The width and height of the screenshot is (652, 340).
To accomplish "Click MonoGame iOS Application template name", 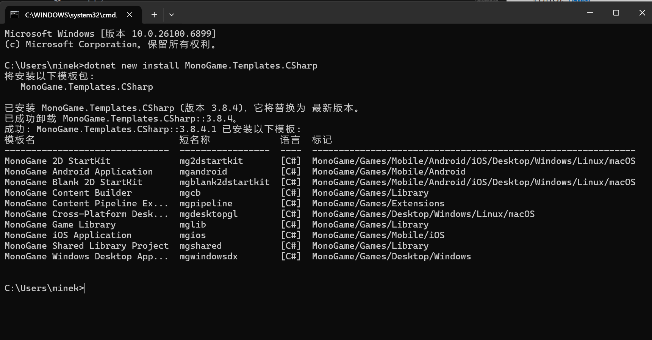I will click(68, 235).
